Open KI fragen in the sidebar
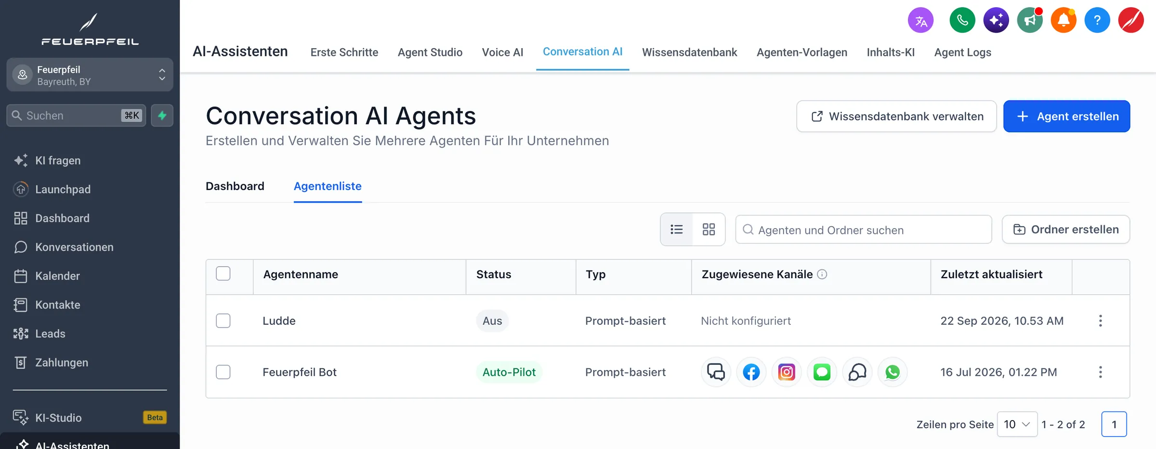This screenshot has width=1156, height=449. (57, 160)
